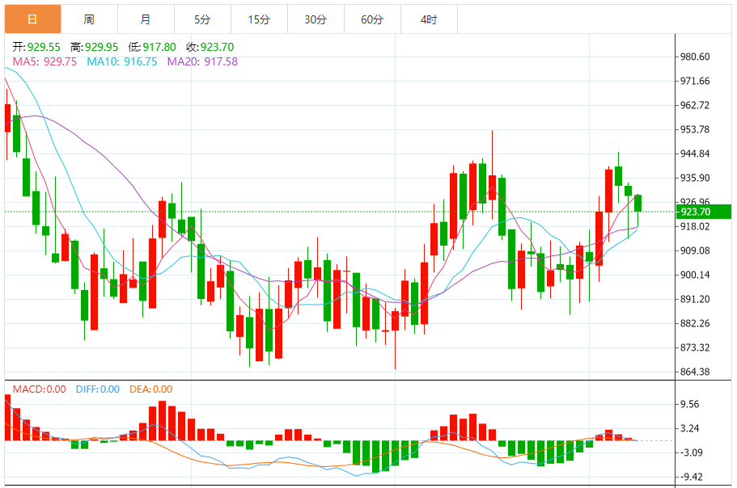Viewport: 737px width, 488px height.
Task: Click the opening price 929.55 value
Action: click(x=44, y=47)
